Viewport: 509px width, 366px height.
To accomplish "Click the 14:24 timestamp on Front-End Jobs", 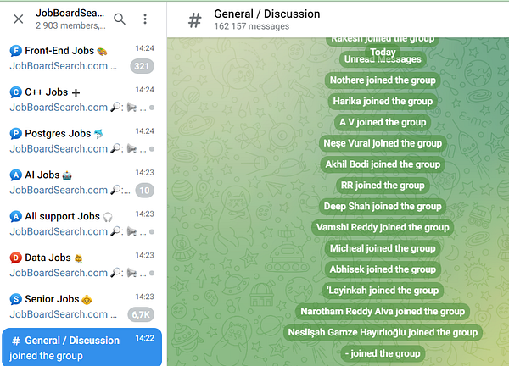I will 145,48.
